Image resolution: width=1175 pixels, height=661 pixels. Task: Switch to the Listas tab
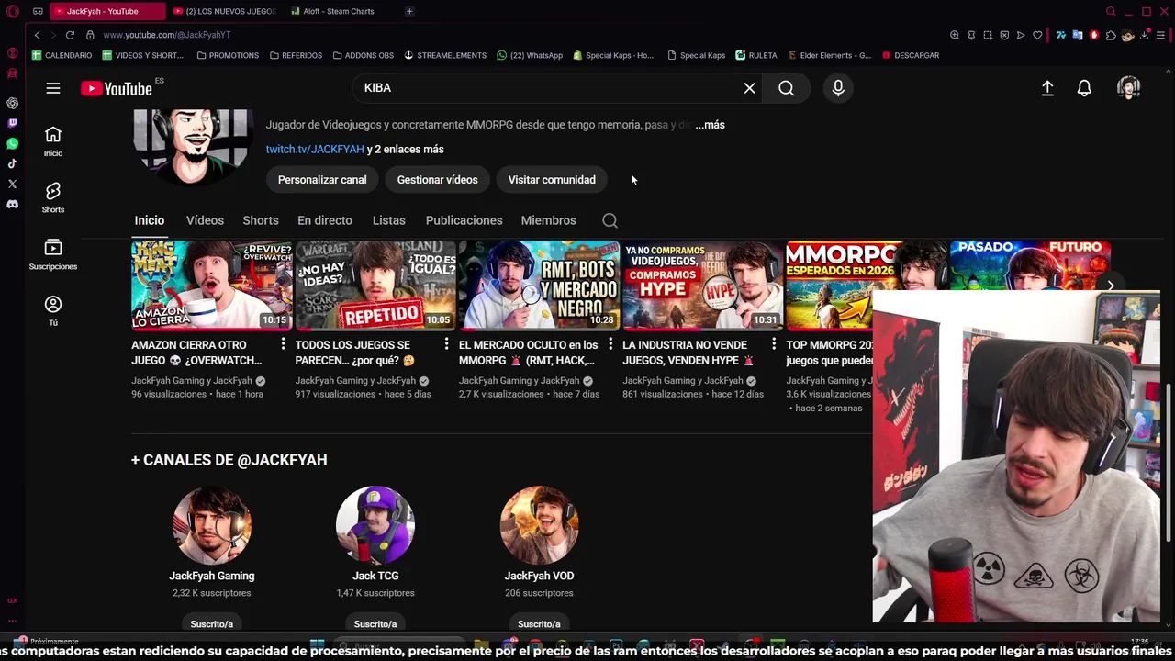[x=389, y=220]
